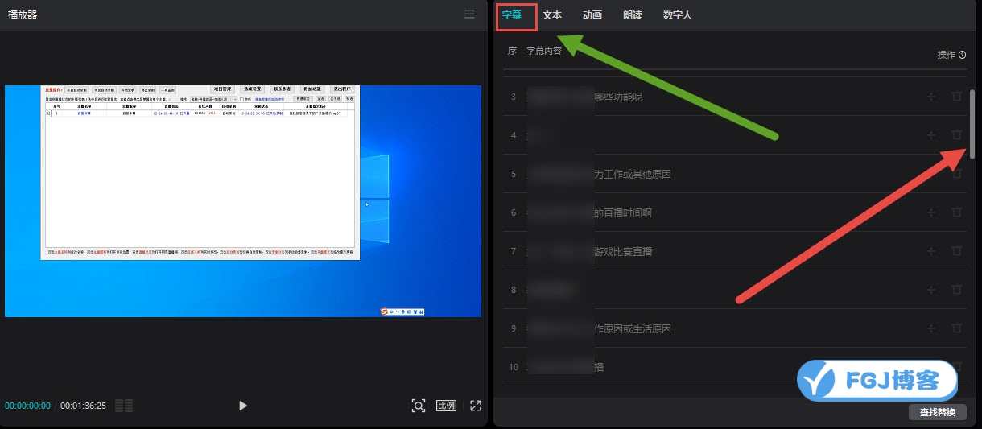Click the preview zoom focus icon

click(419, 406)
